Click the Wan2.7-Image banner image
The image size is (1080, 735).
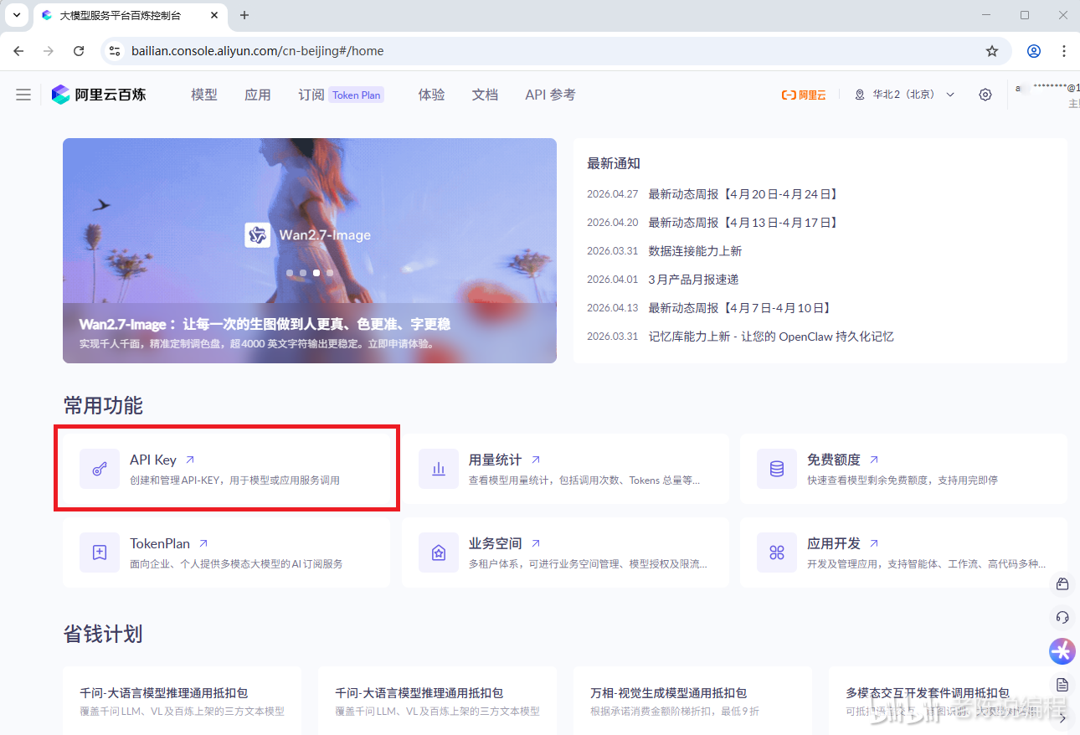(x=310, y=250)
